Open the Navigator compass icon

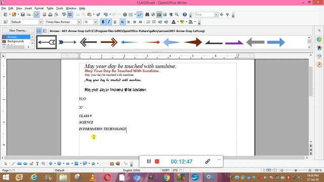[x=153, y=15]
